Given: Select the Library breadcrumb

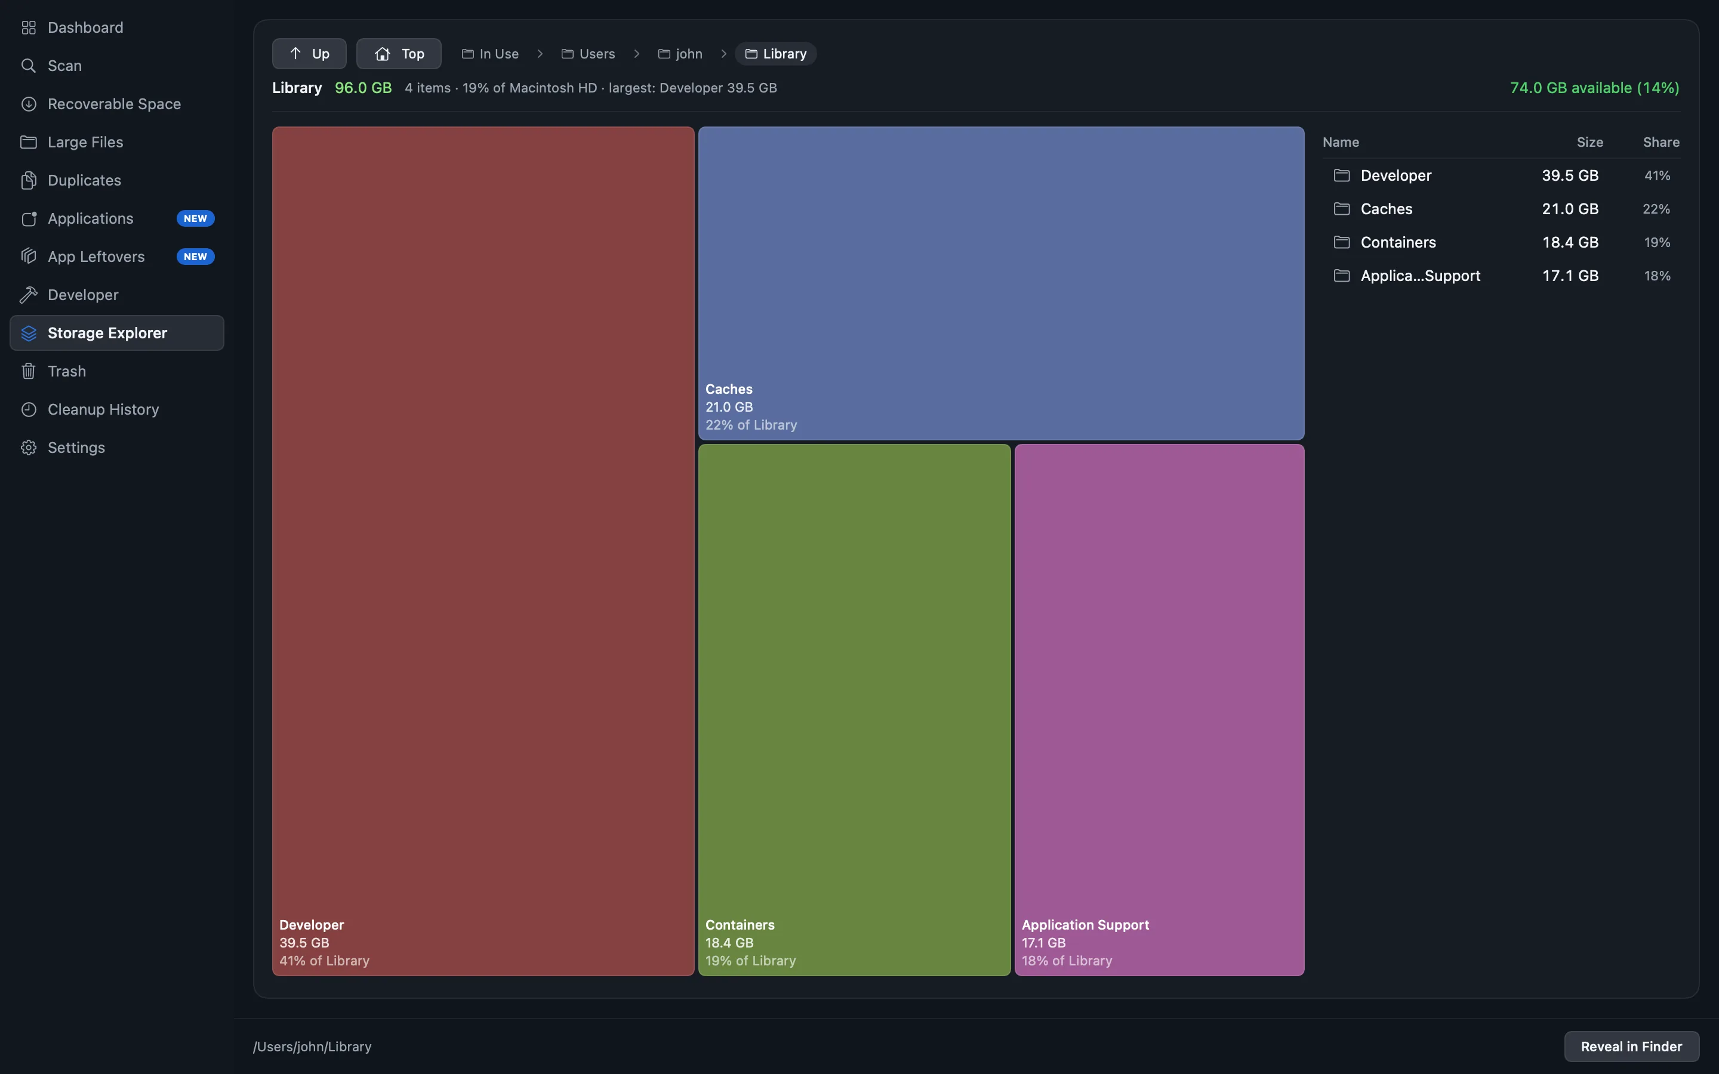Looking at the screenshot, I should point(776,54).
